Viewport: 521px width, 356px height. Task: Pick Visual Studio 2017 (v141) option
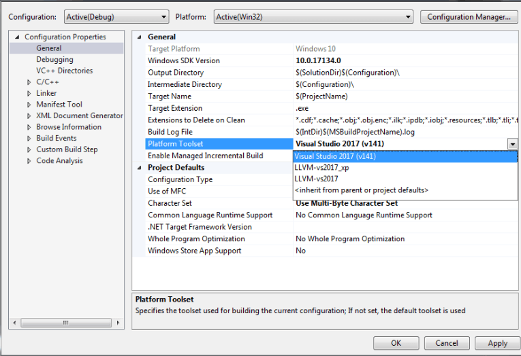click(335, 156)
